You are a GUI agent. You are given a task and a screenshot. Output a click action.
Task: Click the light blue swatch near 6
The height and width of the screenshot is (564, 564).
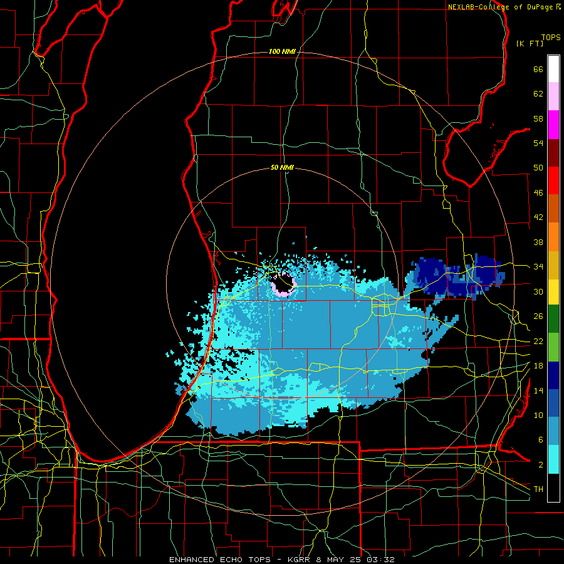553,431
